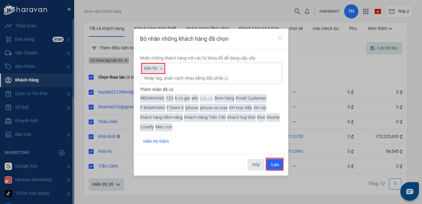Open the apps grid icon
Image resolution: width=422 pixels, height=204 pixels.
(x=366, y=11)
